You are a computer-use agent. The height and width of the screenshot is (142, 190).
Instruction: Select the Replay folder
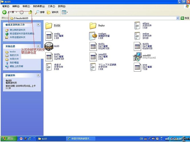pyautogui.click(x=93, y=25)
